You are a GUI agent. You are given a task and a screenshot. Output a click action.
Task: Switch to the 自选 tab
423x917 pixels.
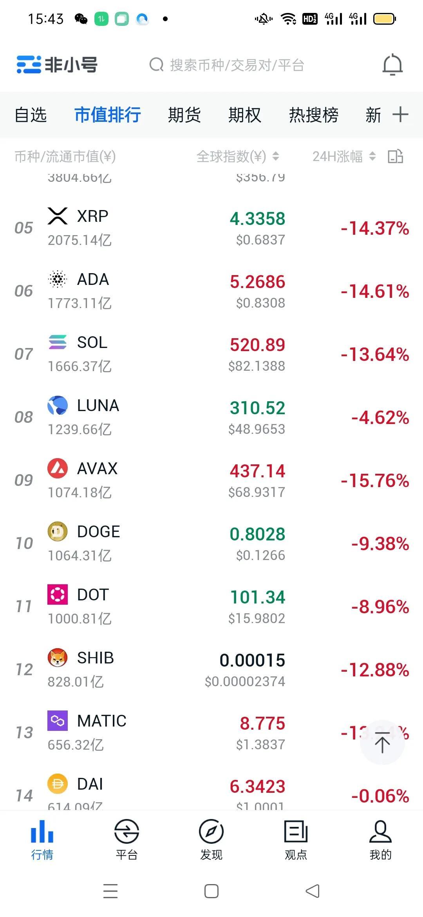coord(31,115)
